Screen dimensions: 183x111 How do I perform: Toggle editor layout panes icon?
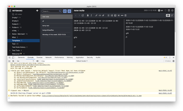[x=169, y=10]
